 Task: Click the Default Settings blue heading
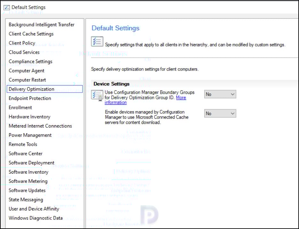point(115,28)
